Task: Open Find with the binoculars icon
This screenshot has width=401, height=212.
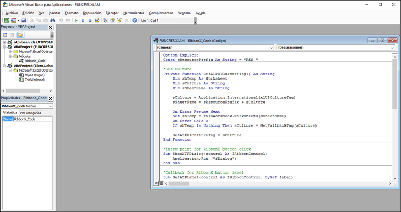Action: [x=52, y=20]
